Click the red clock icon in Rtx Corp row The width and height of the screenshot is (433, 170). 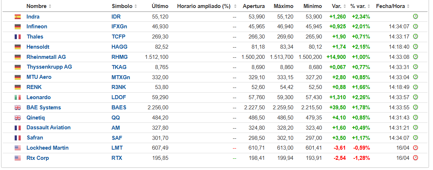click(415, 158)
